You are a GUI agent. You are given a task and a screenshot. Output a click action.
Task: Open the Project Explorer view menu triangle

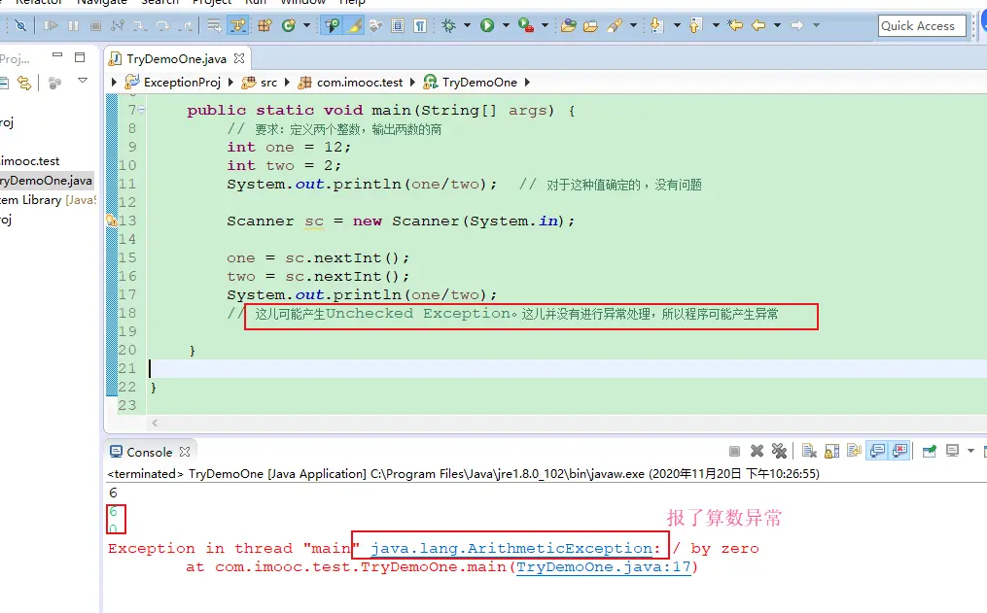coord(83,82)
